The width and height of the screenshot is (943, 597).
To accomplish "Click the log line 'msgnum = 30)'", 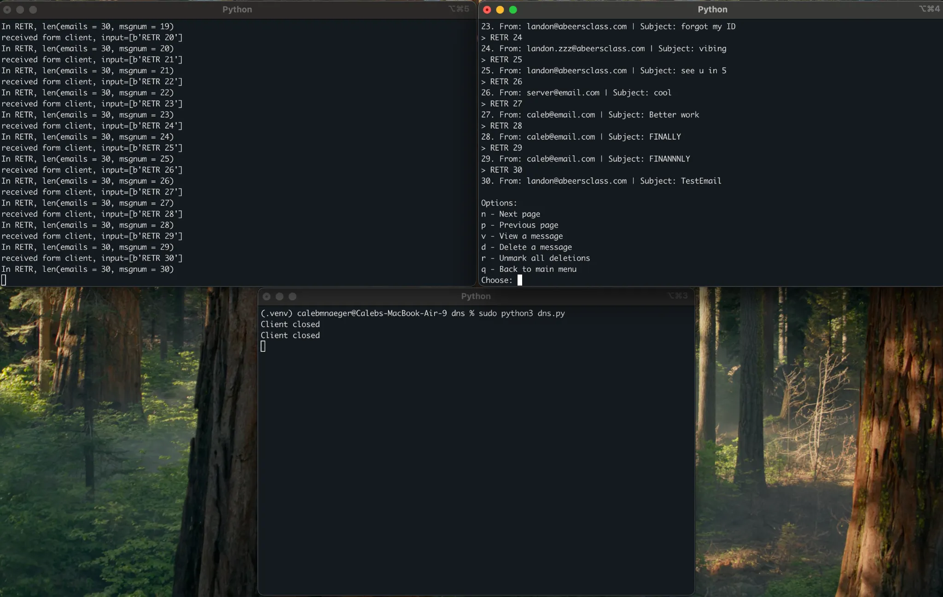I will [87, 269].
